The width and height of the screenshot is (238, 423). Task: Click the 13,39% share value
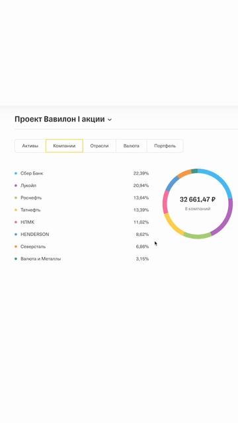[x=141, y=210]
